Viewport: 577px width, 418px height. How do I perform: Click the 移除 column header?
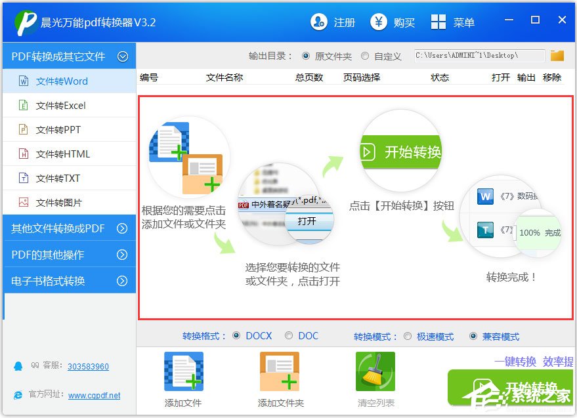click(x=552, y=77)
